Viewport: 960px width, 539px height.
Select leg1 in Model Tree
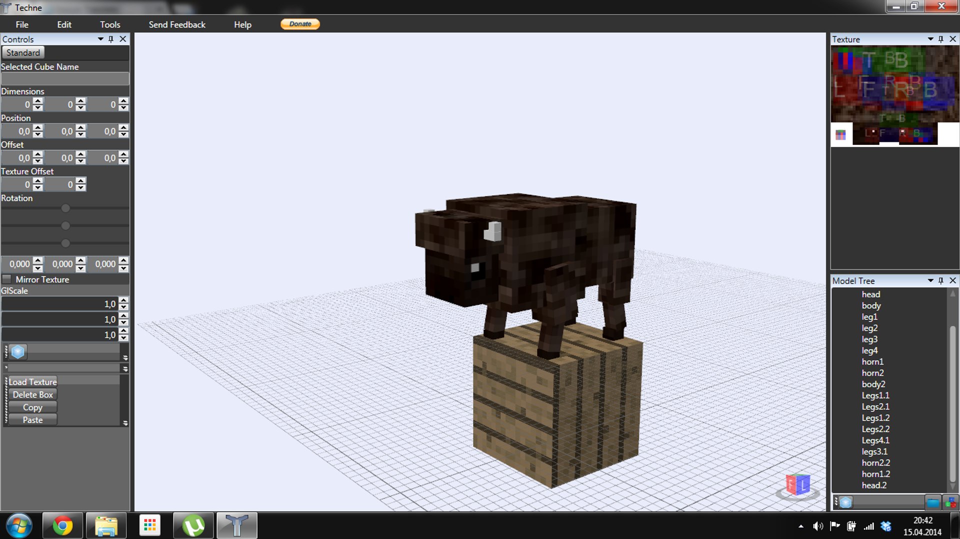[869, 317]
